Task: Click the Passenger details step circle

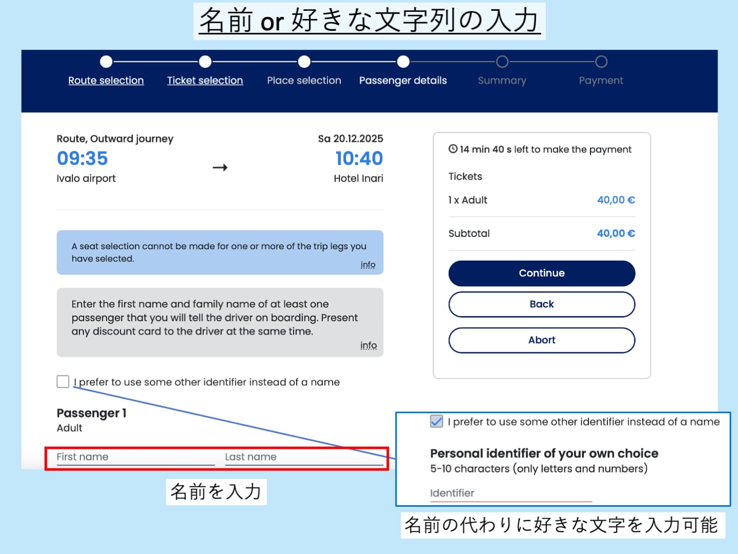Action: (x=403, y=62)
